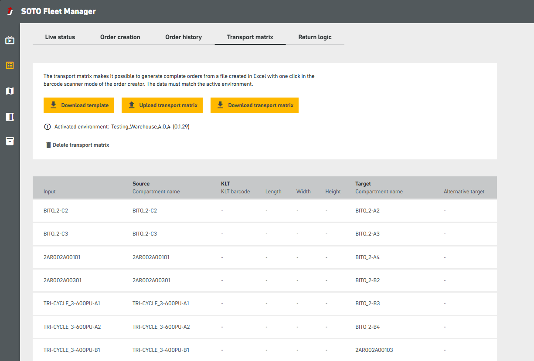The width and height of the screenshot is (534, 361).
Task: Select the Target cell BITO_2-B4
Action: coord(367,327)
